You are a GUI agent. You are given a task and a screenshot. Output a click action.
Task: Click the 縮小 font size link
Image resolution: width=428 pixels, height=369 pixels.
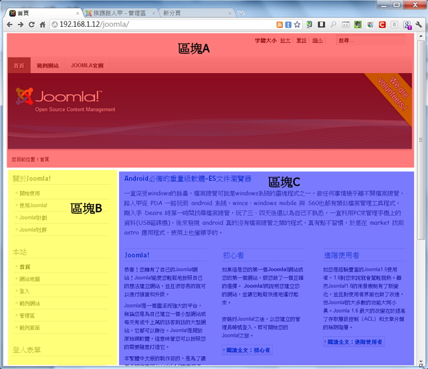point(318,40)
